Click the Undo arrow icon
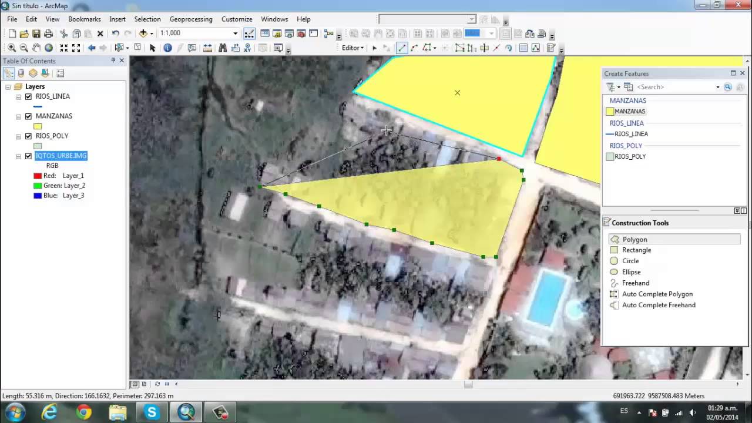Image resolution: width=752 pixels, height=423 pixels. [115, 33]
